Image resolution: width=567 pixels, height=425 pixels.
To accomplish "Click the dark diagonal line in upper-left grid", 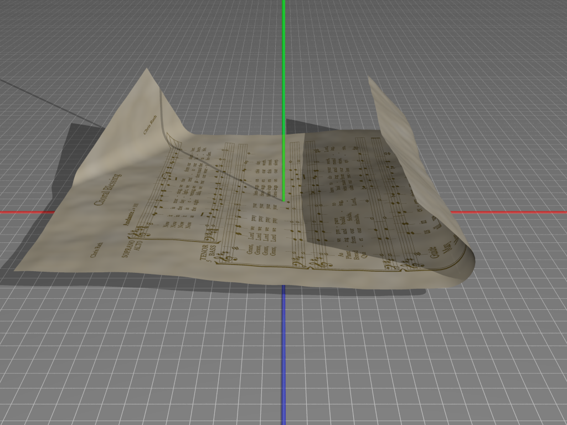I will (x=44, y=101).
